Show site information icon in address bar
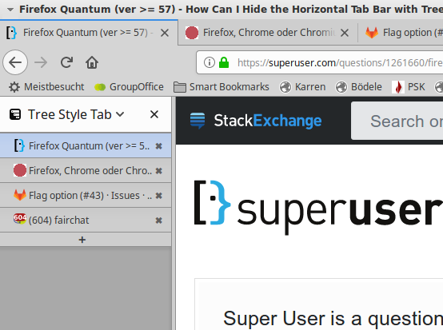This screenshot has width=443, height=330. (209, 62)
